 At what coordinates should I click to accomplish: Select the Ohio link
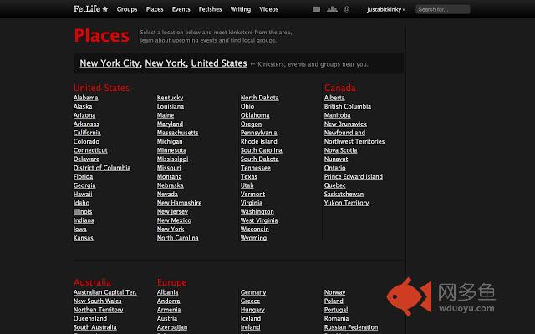point(247,106)
